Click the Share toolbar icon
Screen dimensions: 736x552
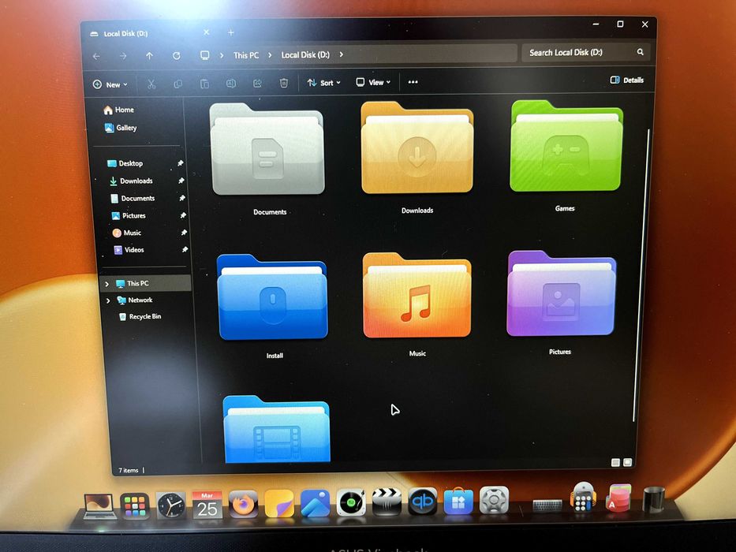pos(257,84)
